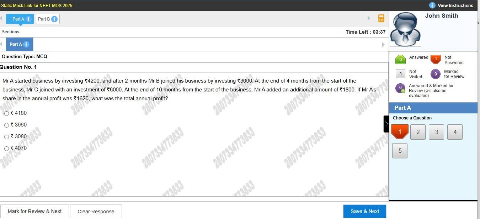Select the ₹ 4180 answer option
Viewport: 480px width, 219px height.
point(6,113)
